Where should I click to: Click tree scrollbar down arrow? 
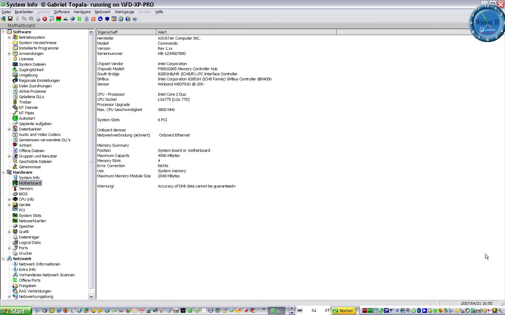(91, 296)
